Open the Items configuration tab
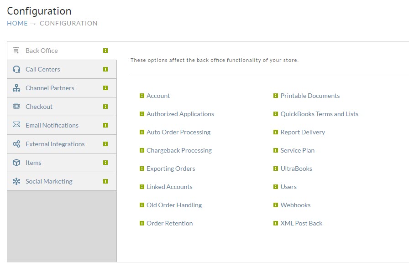This screenshot has width=409, height=271. point(62,163)
